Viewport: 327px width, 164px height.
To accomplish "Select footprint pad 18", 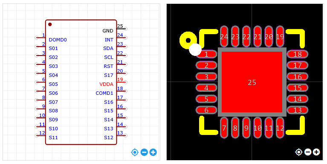I will [x=298, y=54].
